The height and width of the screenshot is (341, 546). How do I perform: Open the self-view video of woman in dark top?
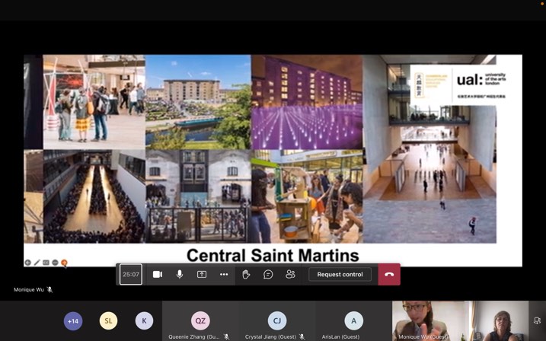(500, 320)
